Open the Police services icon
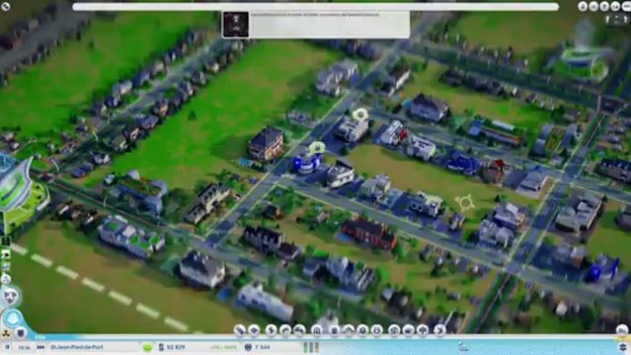Viewport: 631px width, 355px height. click(377, 330)
